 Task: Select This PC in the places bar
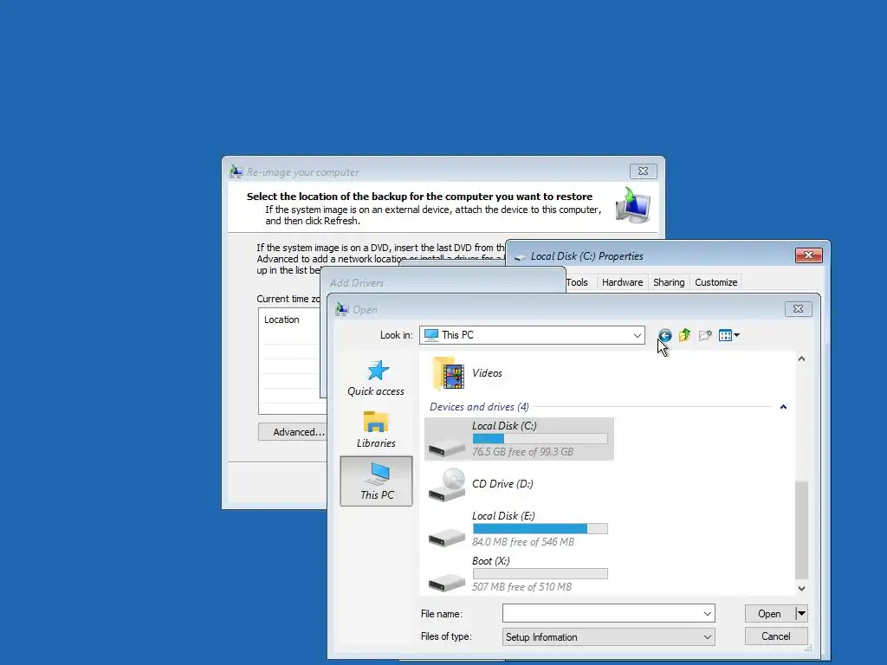376,481
